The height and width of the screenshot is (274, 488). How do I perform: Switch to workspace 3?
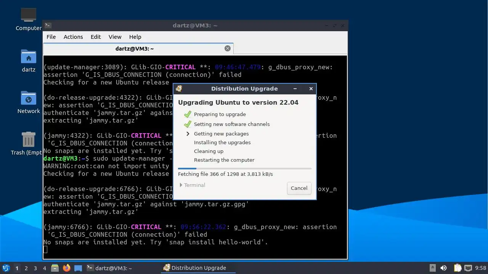[x=35, y=268]
